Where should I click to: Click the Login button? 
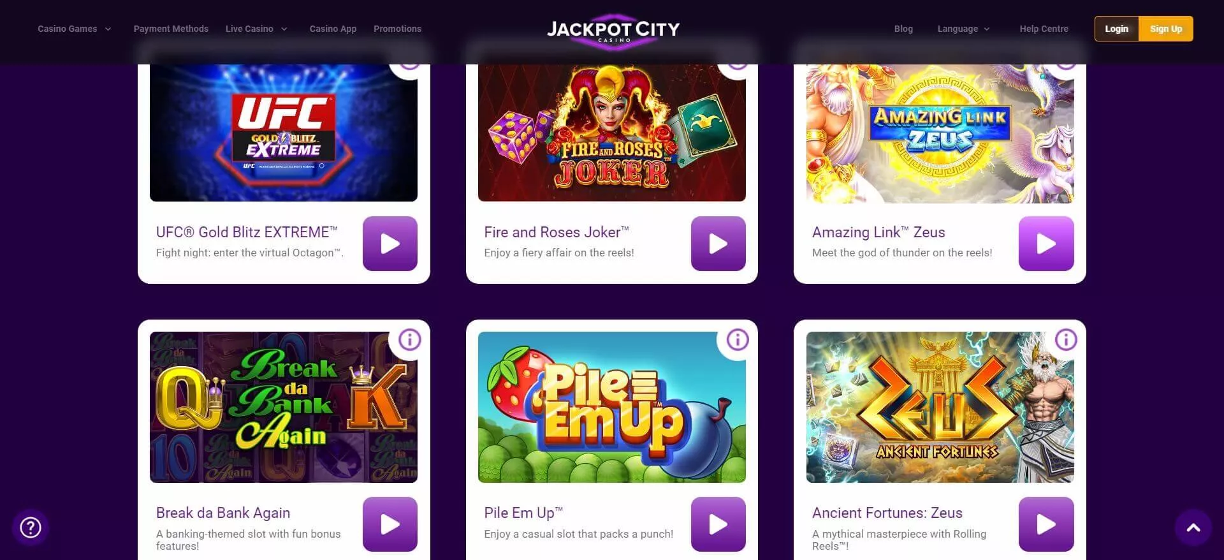coord(1116,29)
